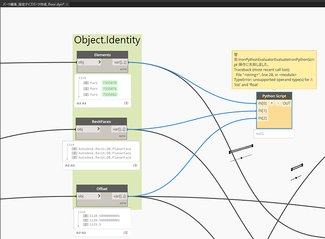Screen dimensions: 325x239
Task: Click the IN[2] input port
Action: [x=262, y=118]
